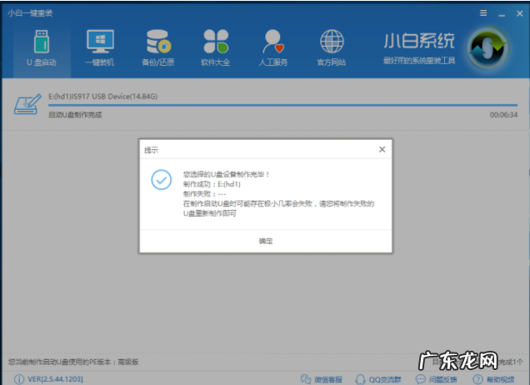This screenshot has width=530, height=385.
Task: Click the 您选择的U盘设备制作完毕 message
Action: pyautogui.click(x=226, y=174)
